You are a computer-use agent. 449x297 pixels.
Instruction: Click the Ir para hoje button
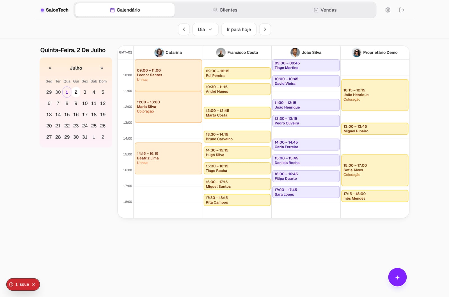(239, 29)
